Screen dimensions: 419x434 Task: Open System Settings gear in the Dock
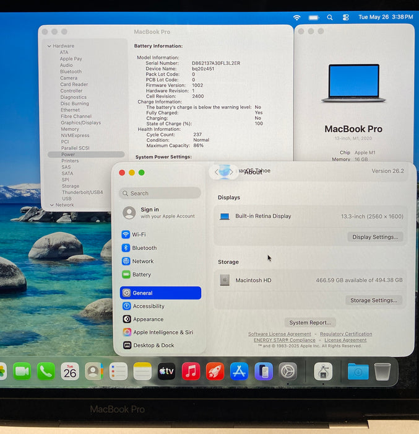pyautogui.click(x=288, y=371)
